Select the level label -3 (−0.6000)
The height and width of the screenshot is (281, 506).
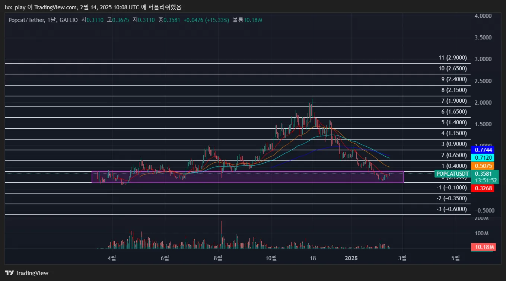tap(452, 209)
